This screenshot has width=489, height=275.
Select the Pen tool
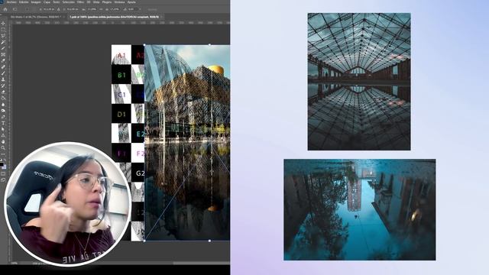click(x=3, y=117)
